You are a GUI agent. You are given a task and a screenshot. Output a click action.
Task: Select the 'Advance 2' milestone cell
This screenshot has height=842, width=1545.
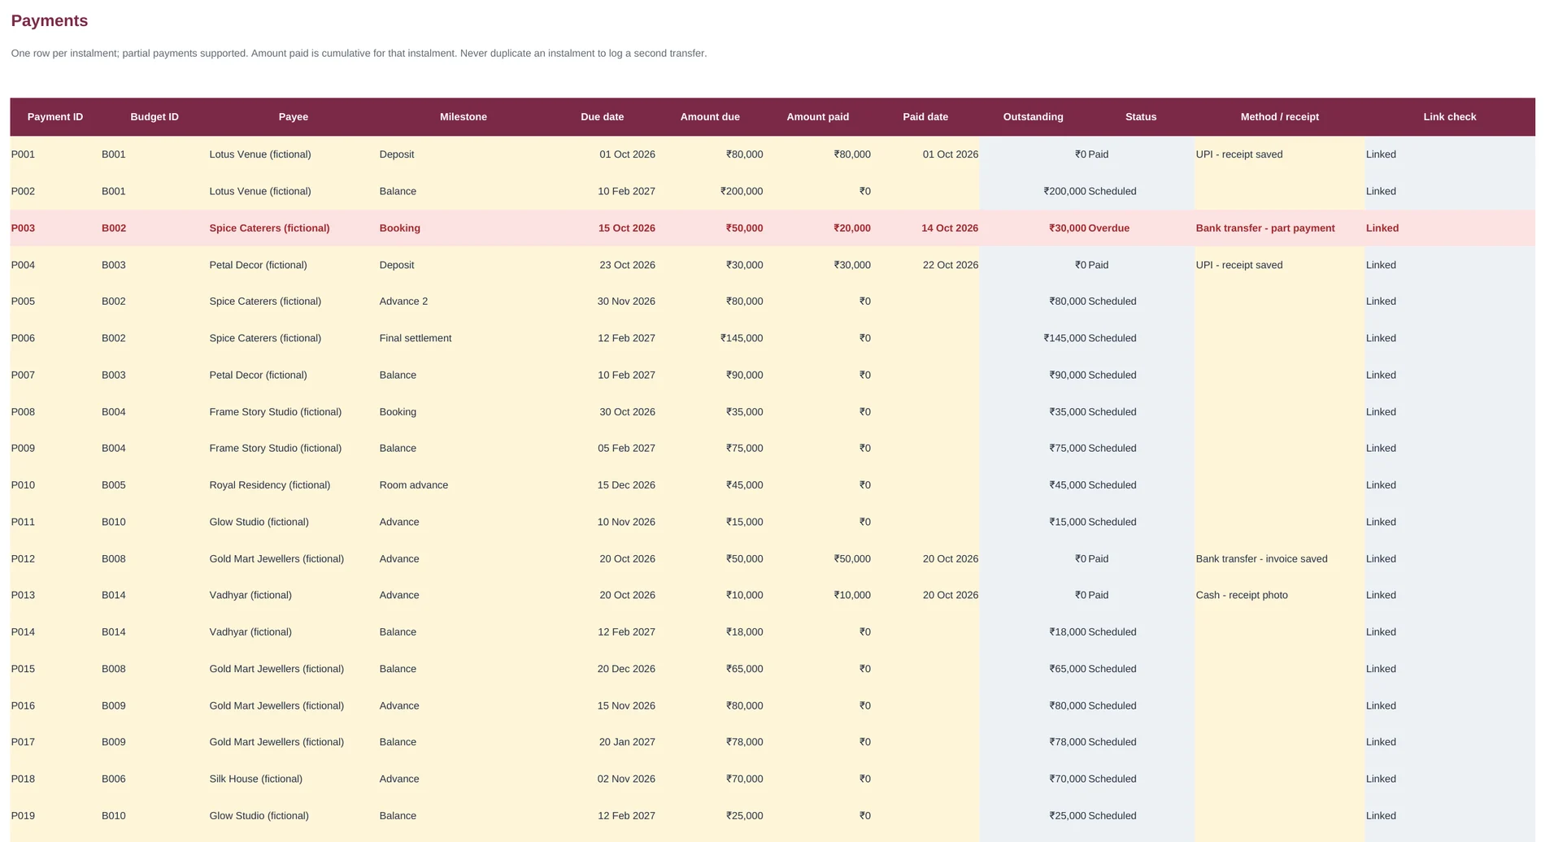click(x=463, y=302)
